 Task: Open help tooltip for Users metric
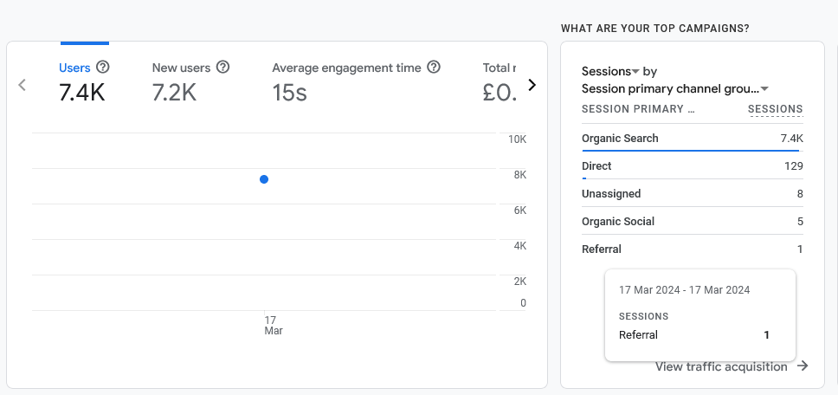click(x=103, y=68)
